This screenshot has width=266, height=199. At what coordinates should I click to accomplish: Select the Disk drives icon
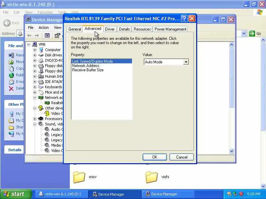(41, 55)
